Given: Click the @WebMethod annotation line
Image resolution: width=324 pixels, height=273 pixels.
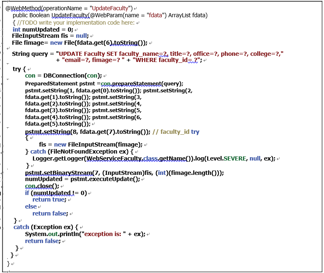Looking at the screenshot, I should [69, 9].
